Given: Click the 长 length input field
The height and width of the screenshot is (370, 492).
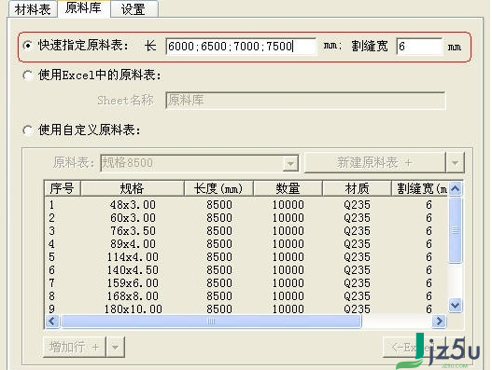Looking at the screenshot, I should [241, 47].
